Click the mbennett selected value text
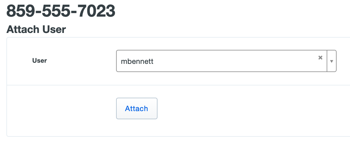 (x=137, y=62)
